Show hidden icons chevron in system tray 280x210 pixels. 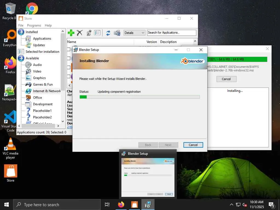[x=231, y=205]
